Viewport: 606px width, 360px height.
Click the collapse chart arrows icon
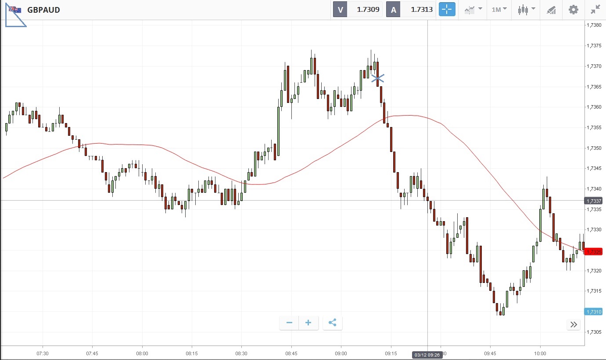[x=595, y=10]
